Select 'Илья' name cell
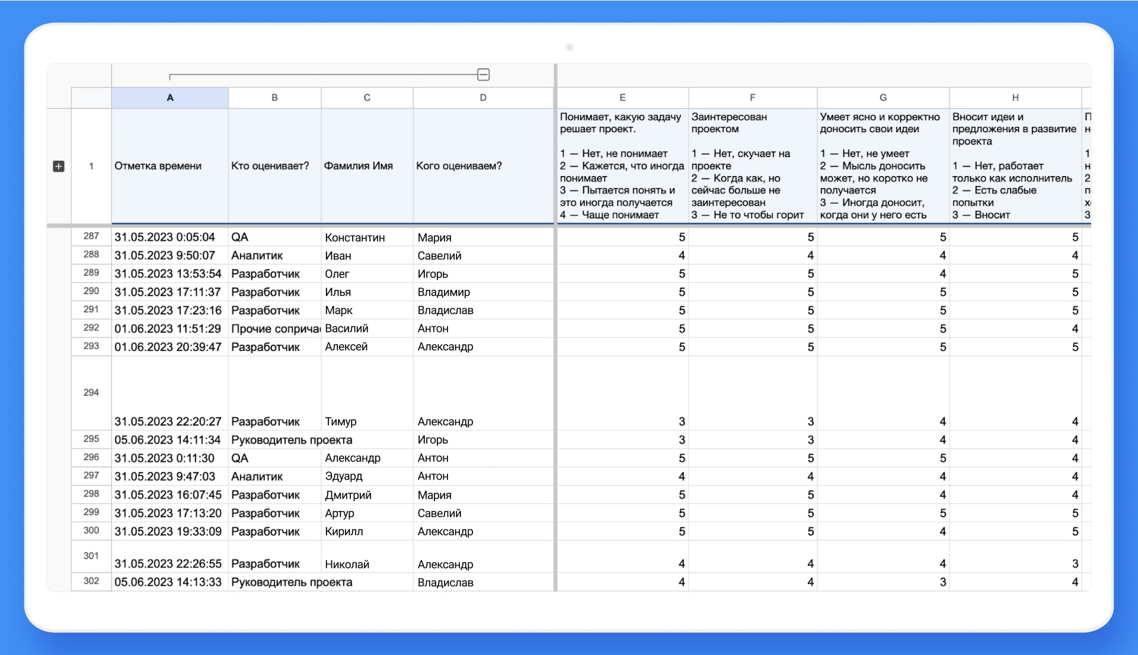This screenshot has width=1138, height=655. pyautogui.click(x=367, y=292)
